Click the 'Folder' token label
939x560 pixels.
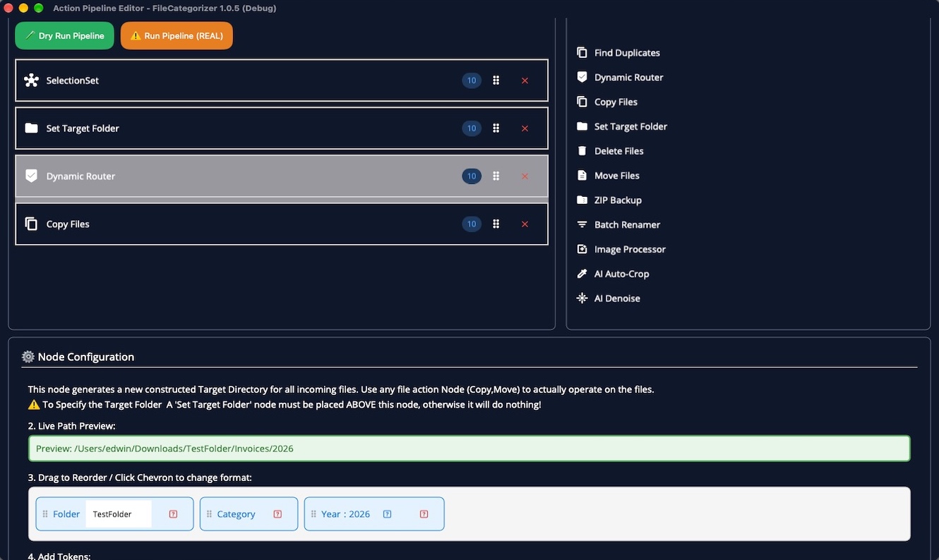coord(66,514)
